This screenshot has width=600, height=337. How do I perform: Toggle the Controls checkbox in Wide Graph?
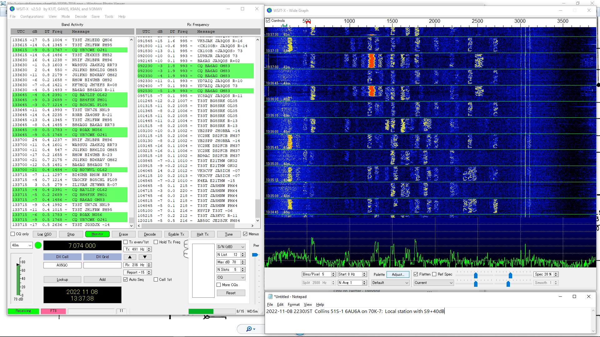point(268,21)
